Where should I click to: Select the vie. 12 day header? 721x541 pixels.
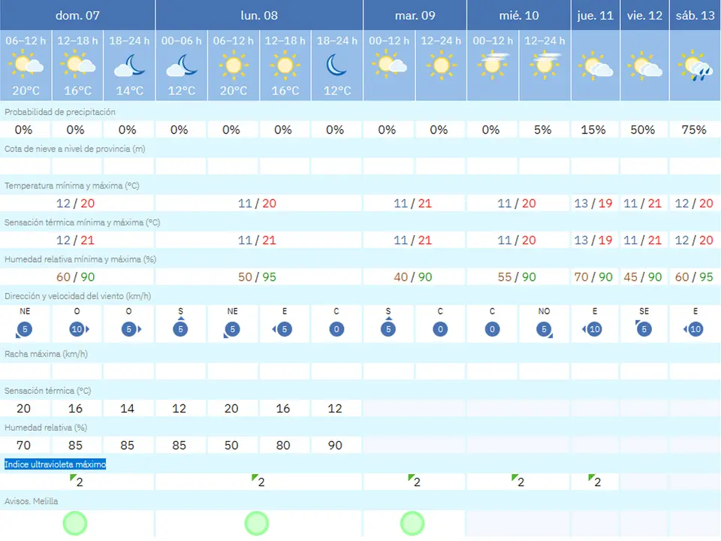(644, 15)
